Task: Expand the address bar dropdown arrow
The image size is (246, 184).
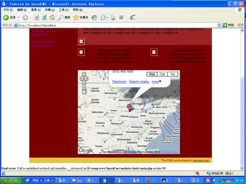Action: tap(219, 25)
